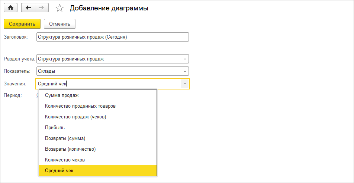Go forward with the right arrow
The height and width of the screenshot is (183, 354).
click(x=41, y=8)
